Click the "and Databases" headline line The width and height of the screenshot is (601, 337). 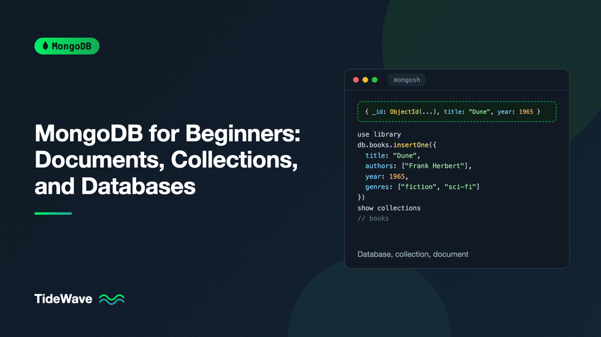(115, 186)
